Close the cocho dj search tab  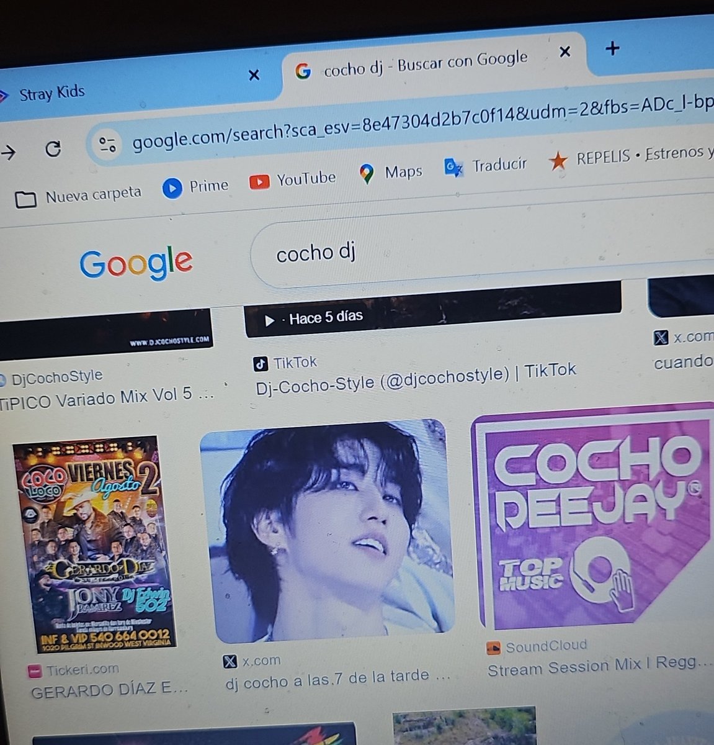tap(565, 52)
